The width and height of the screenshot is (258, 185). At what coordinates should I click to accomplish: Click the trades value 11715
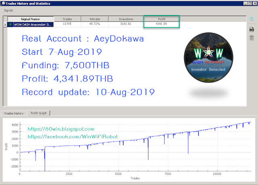(x=67, y=24)
